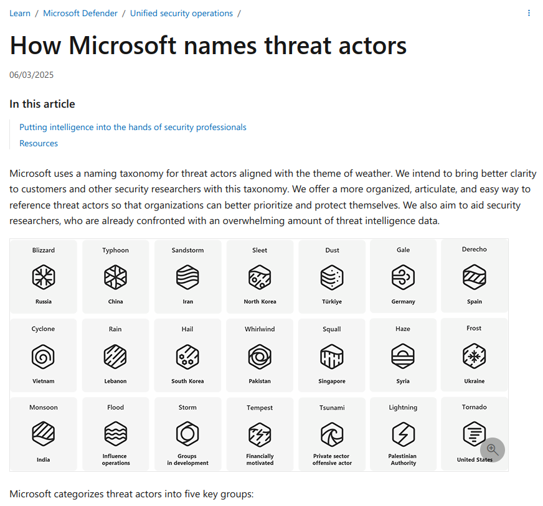543x506 pixels.
Task: Click the Tornado icon for United States
Action: (474, 434)
